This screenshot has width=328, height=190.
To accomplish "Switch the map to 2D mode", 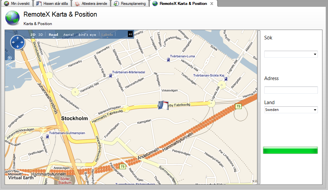I will pos(33,35).
